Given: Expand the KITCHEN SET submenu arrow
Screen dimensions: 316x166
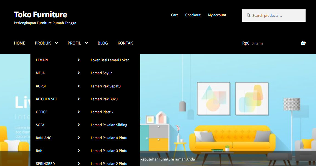Looking at the screenshot, I should pyautogui.click(x=79, y=99).
